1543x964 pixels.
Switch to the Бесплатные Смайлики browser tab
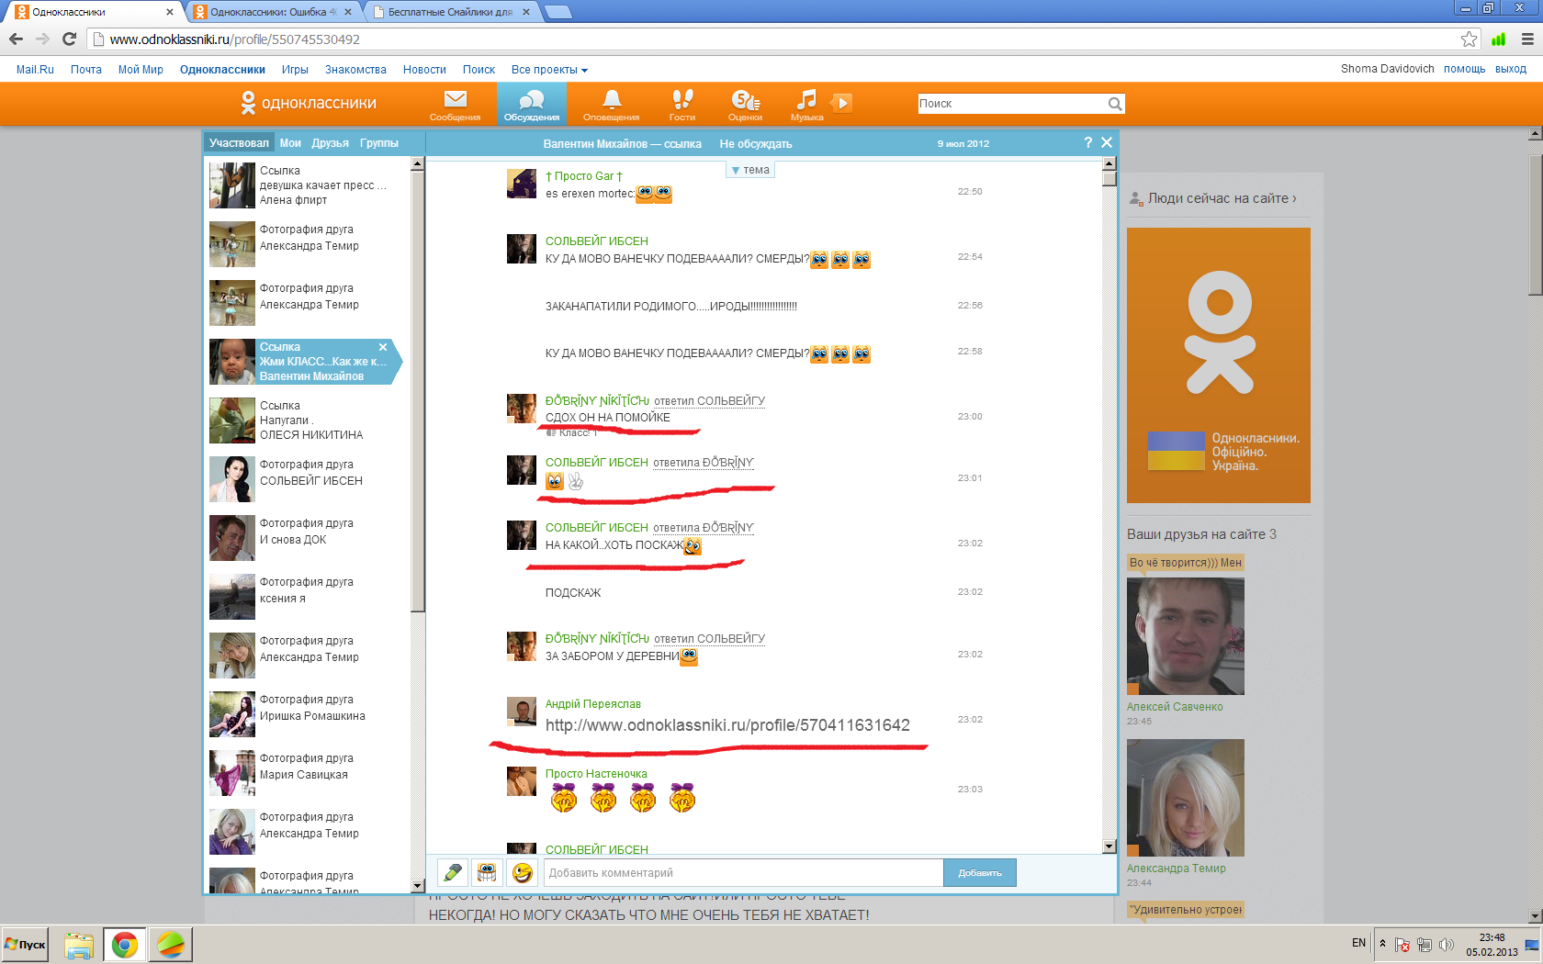tap(450, 12)
